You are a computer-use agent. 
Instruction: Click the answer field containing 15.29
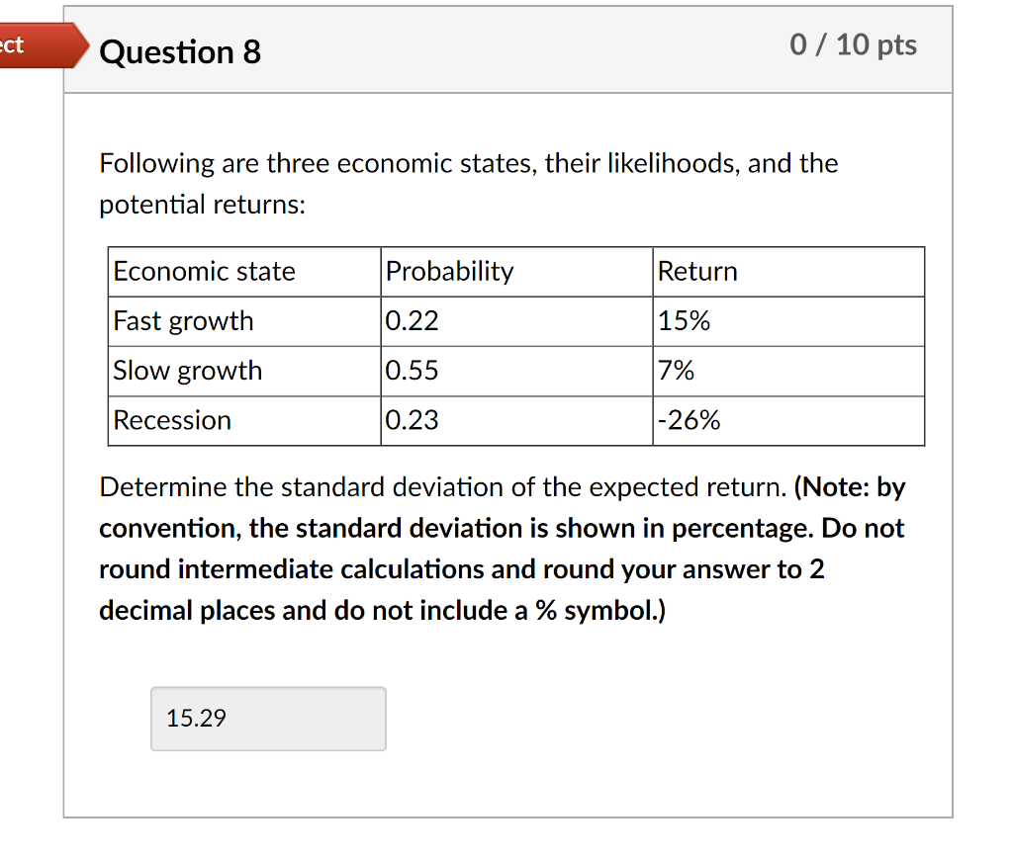267,719
